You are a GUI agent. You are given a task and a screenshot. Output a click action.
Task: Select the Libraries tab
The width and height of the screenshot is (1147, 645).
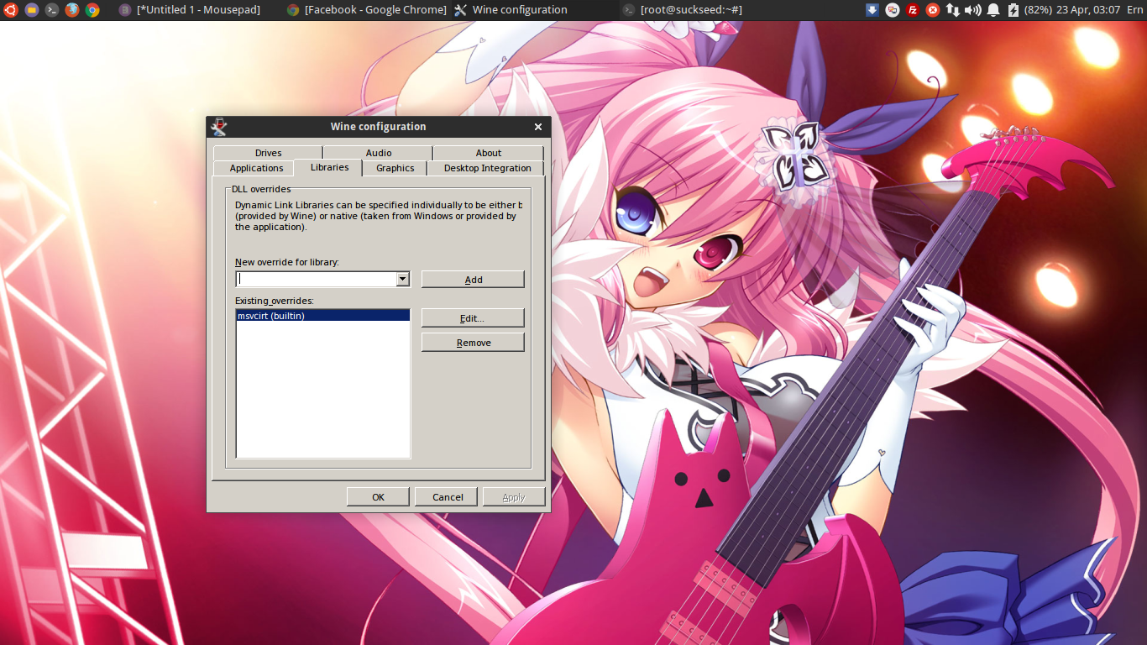[x=329, y=167]
